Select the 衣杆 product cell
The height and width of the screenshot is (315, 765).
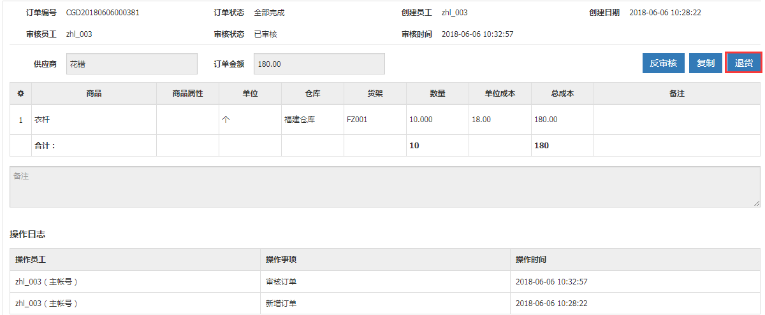coord(42,120)
